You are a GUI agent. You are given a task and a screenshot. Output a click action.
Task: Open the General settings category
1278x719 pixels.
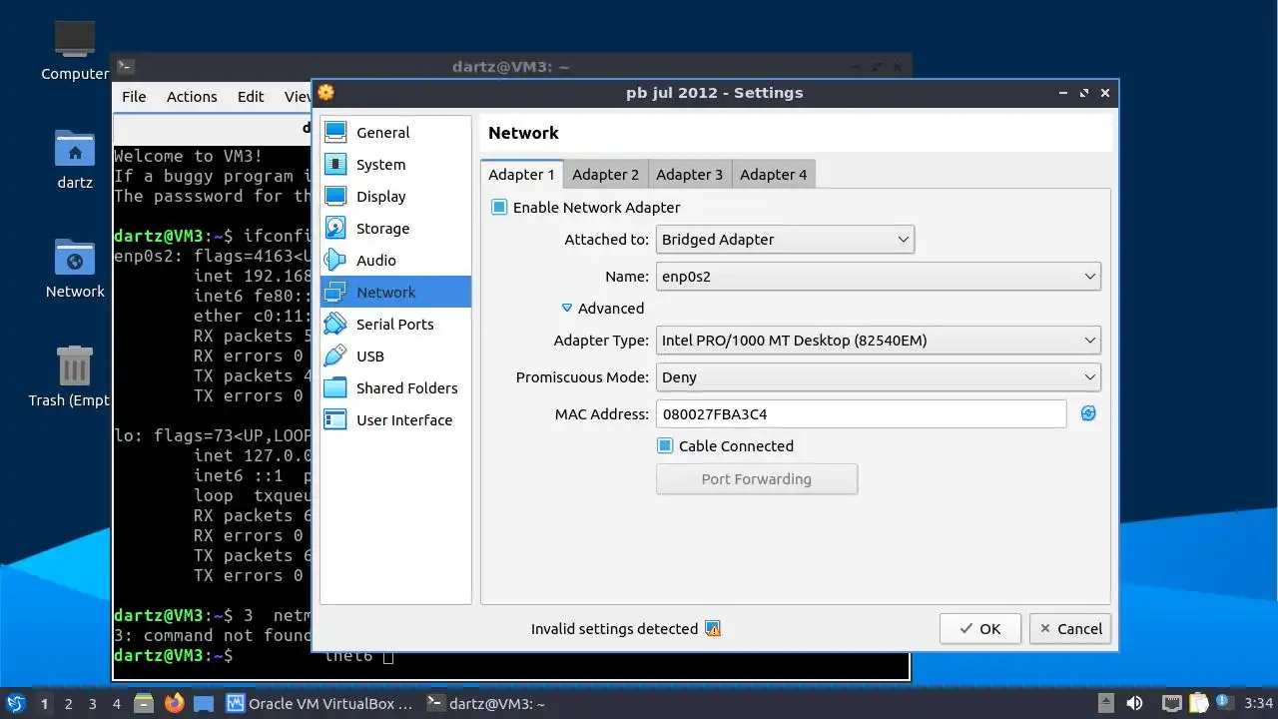pyautogui.click(x=395, y=133)
